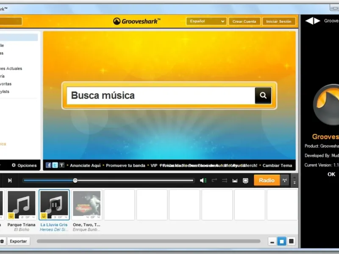This screenshot has width=339, height=254.
Task: Click OK in the about panel
Action: pos(331,174)
